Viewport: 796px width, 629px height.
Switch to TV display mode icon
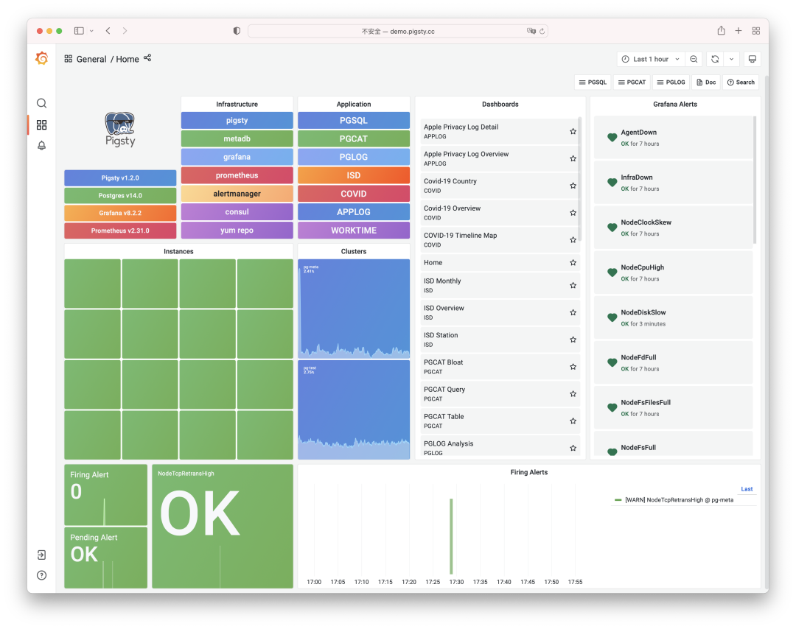click(x=752, y=59)
